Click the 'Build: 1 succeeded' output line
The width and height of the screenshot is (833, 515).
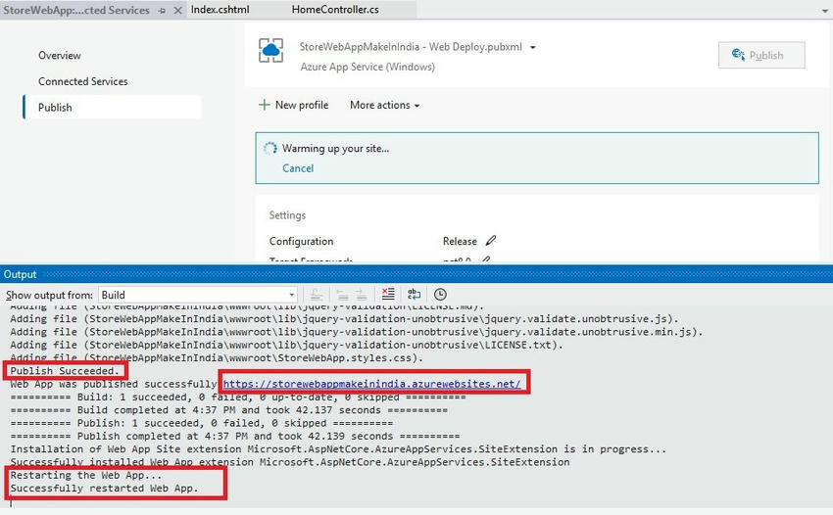click(x=238, y=397)
